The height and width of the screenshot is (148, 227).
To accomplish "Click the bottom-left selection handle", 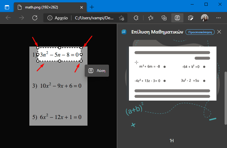I will (x=38, y=61).
